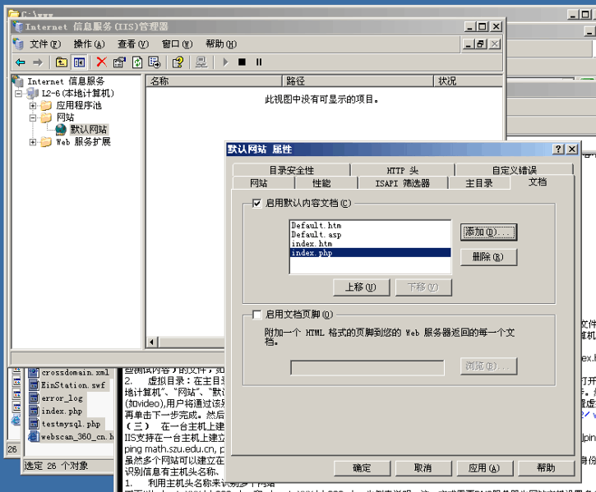Expand the Web 服务扩展 tree node

click(x=34, y=142)
